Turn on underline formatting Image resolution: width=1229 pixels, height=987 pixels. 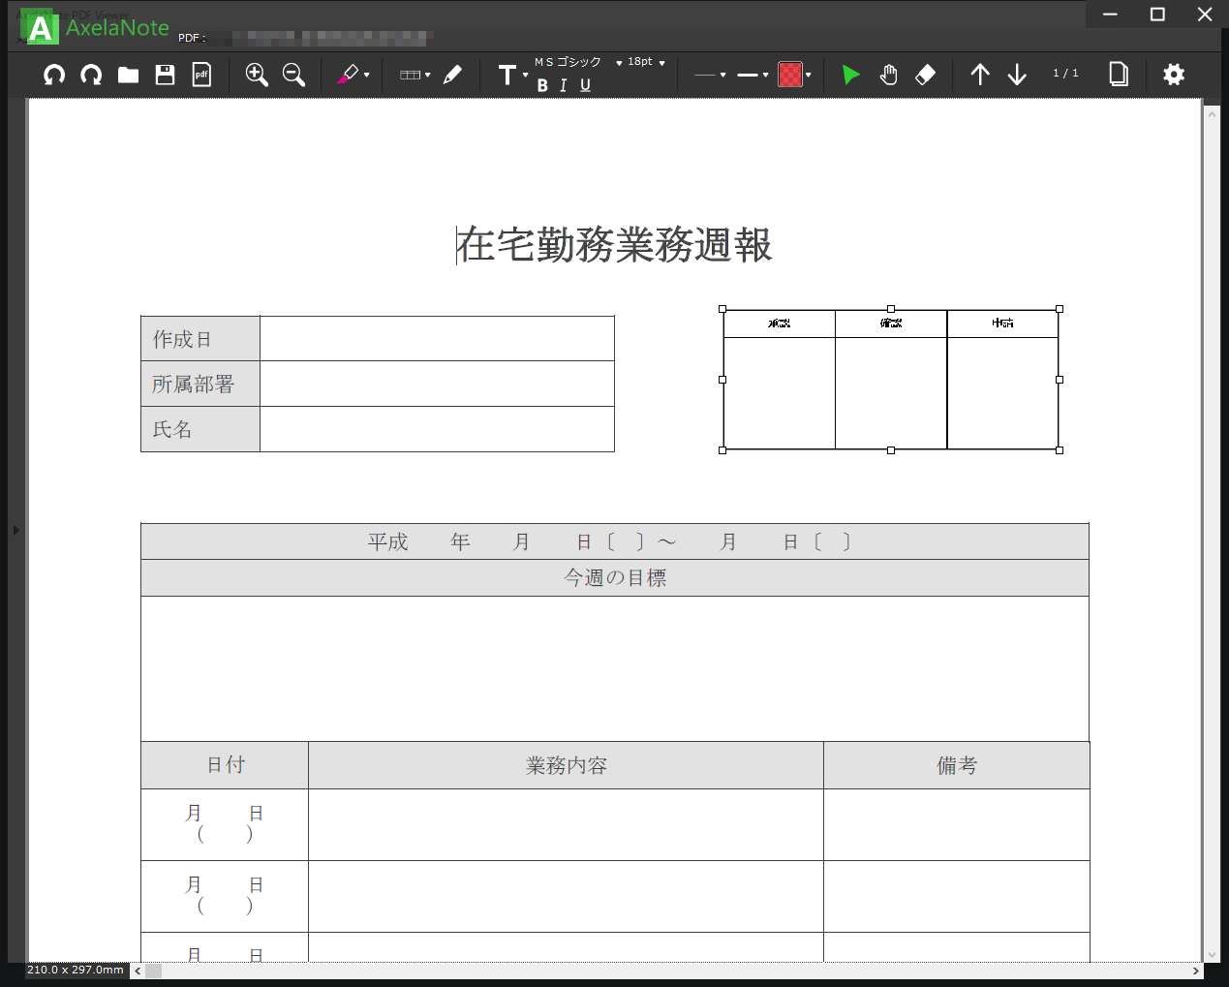584,85
